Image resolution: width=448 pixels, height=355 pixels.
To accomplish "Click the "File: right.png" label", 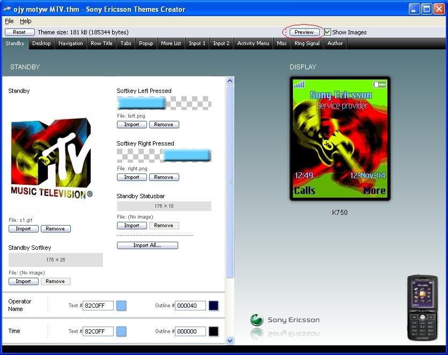I will (x=133, y=169).
